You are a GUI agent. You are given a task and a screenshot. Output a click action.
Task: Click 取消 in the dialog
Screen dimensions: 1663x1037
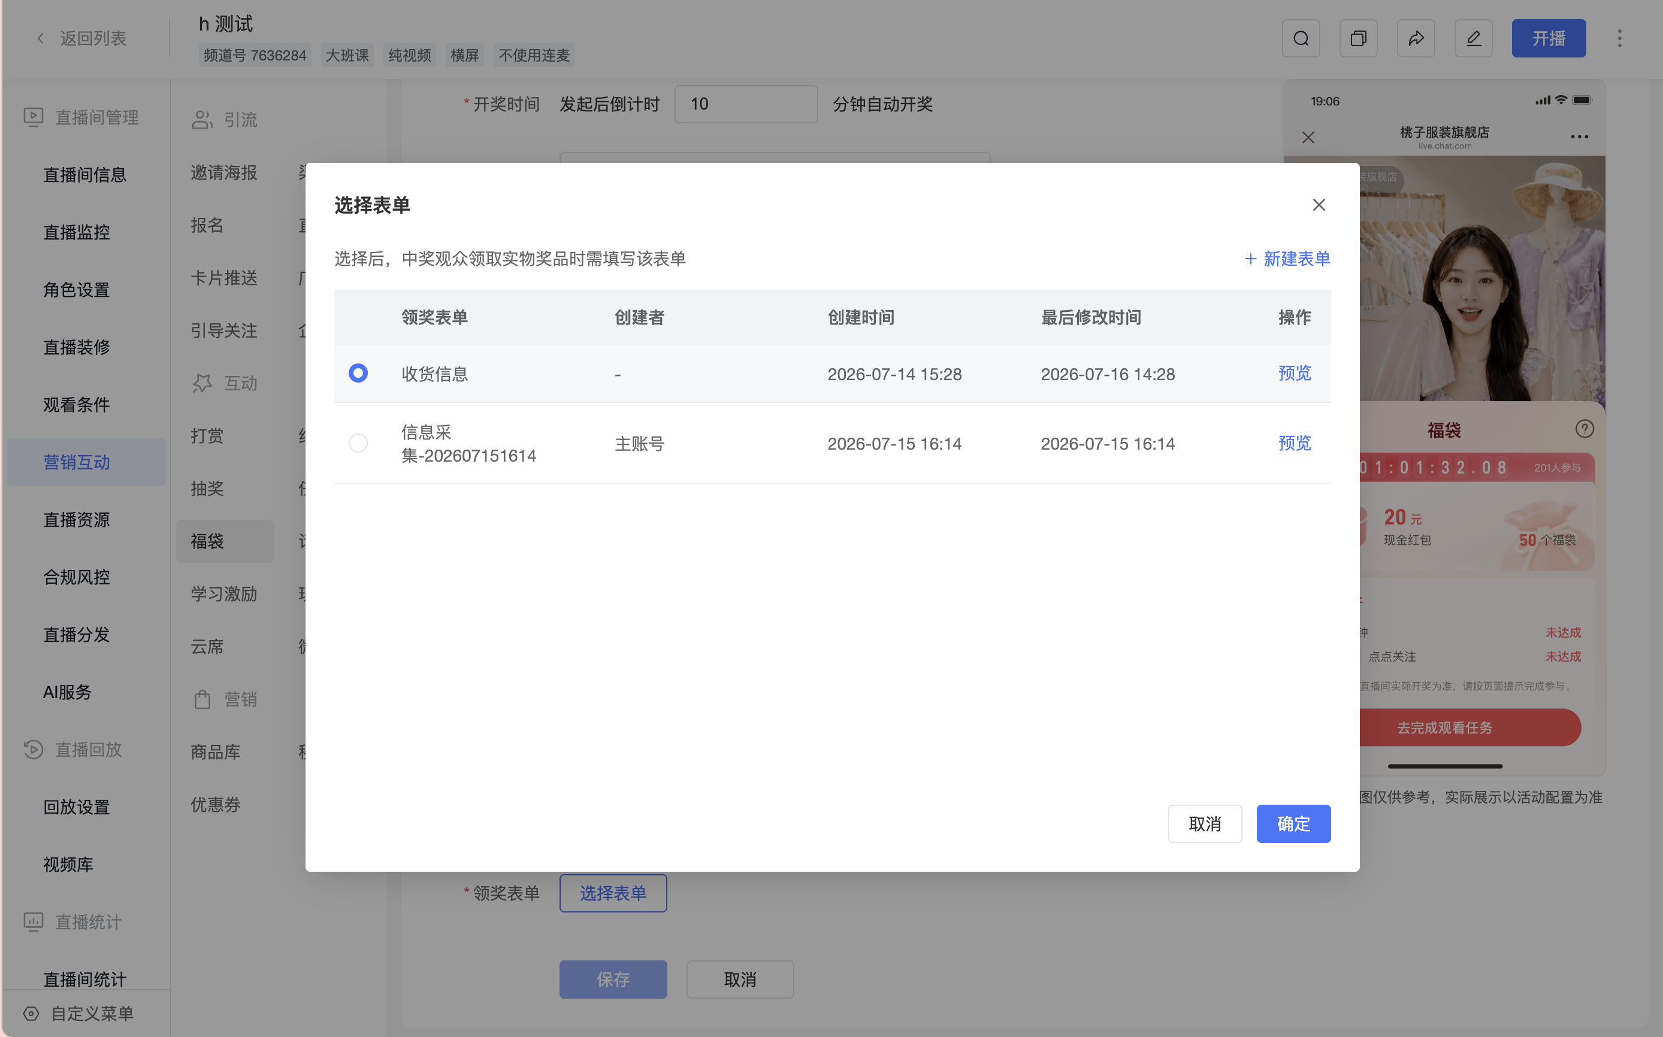[1205, 824]
